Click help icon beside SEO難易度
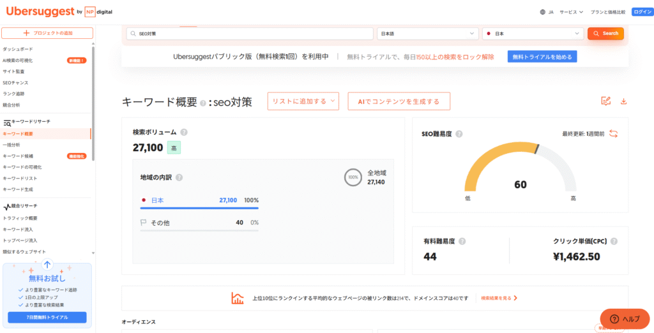The width and height of the screenshot is (654, 333). point(459,134)
